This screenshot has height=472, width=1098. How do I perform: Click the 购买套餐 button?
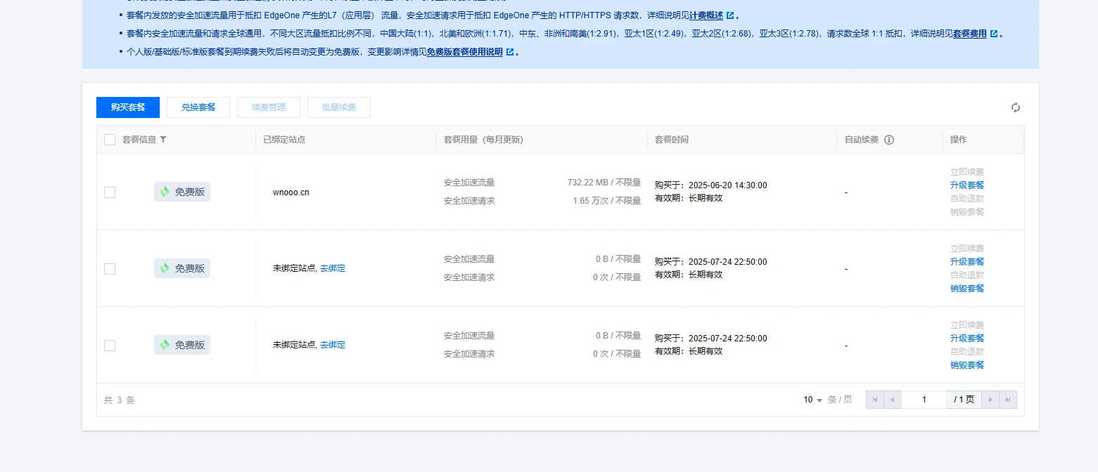pos(128,107)
